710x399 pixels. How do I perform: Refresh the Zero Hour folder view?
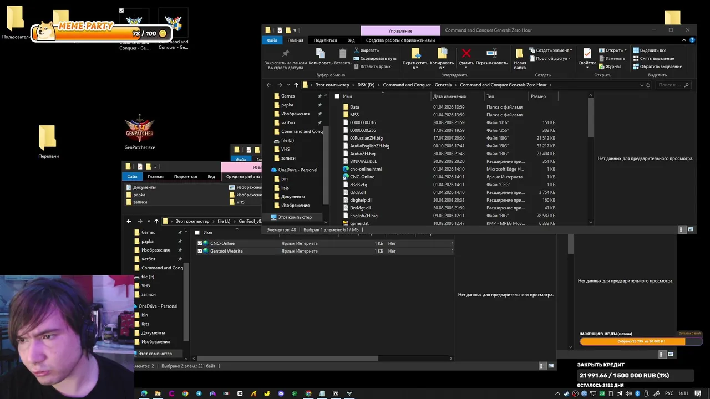coord(648,85)
